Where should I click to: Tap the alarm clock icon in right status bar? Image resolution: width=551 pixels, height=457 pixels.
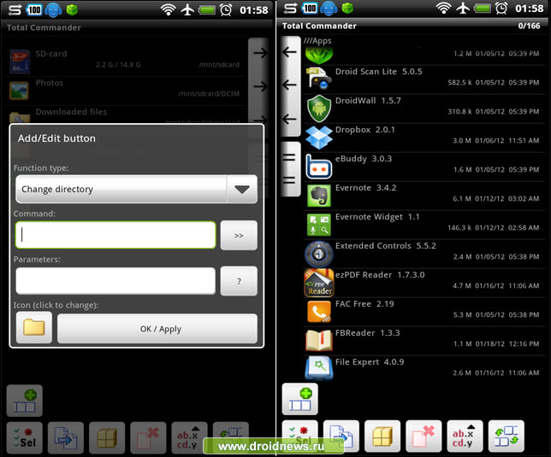[501, 8]
